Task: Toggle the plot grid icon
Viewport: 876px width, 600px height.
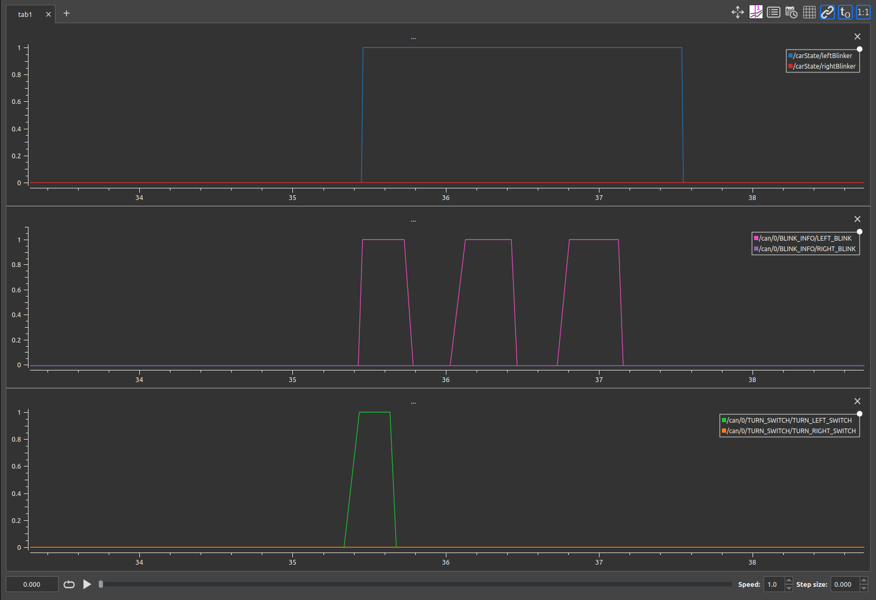Action: tap(810, 12)
